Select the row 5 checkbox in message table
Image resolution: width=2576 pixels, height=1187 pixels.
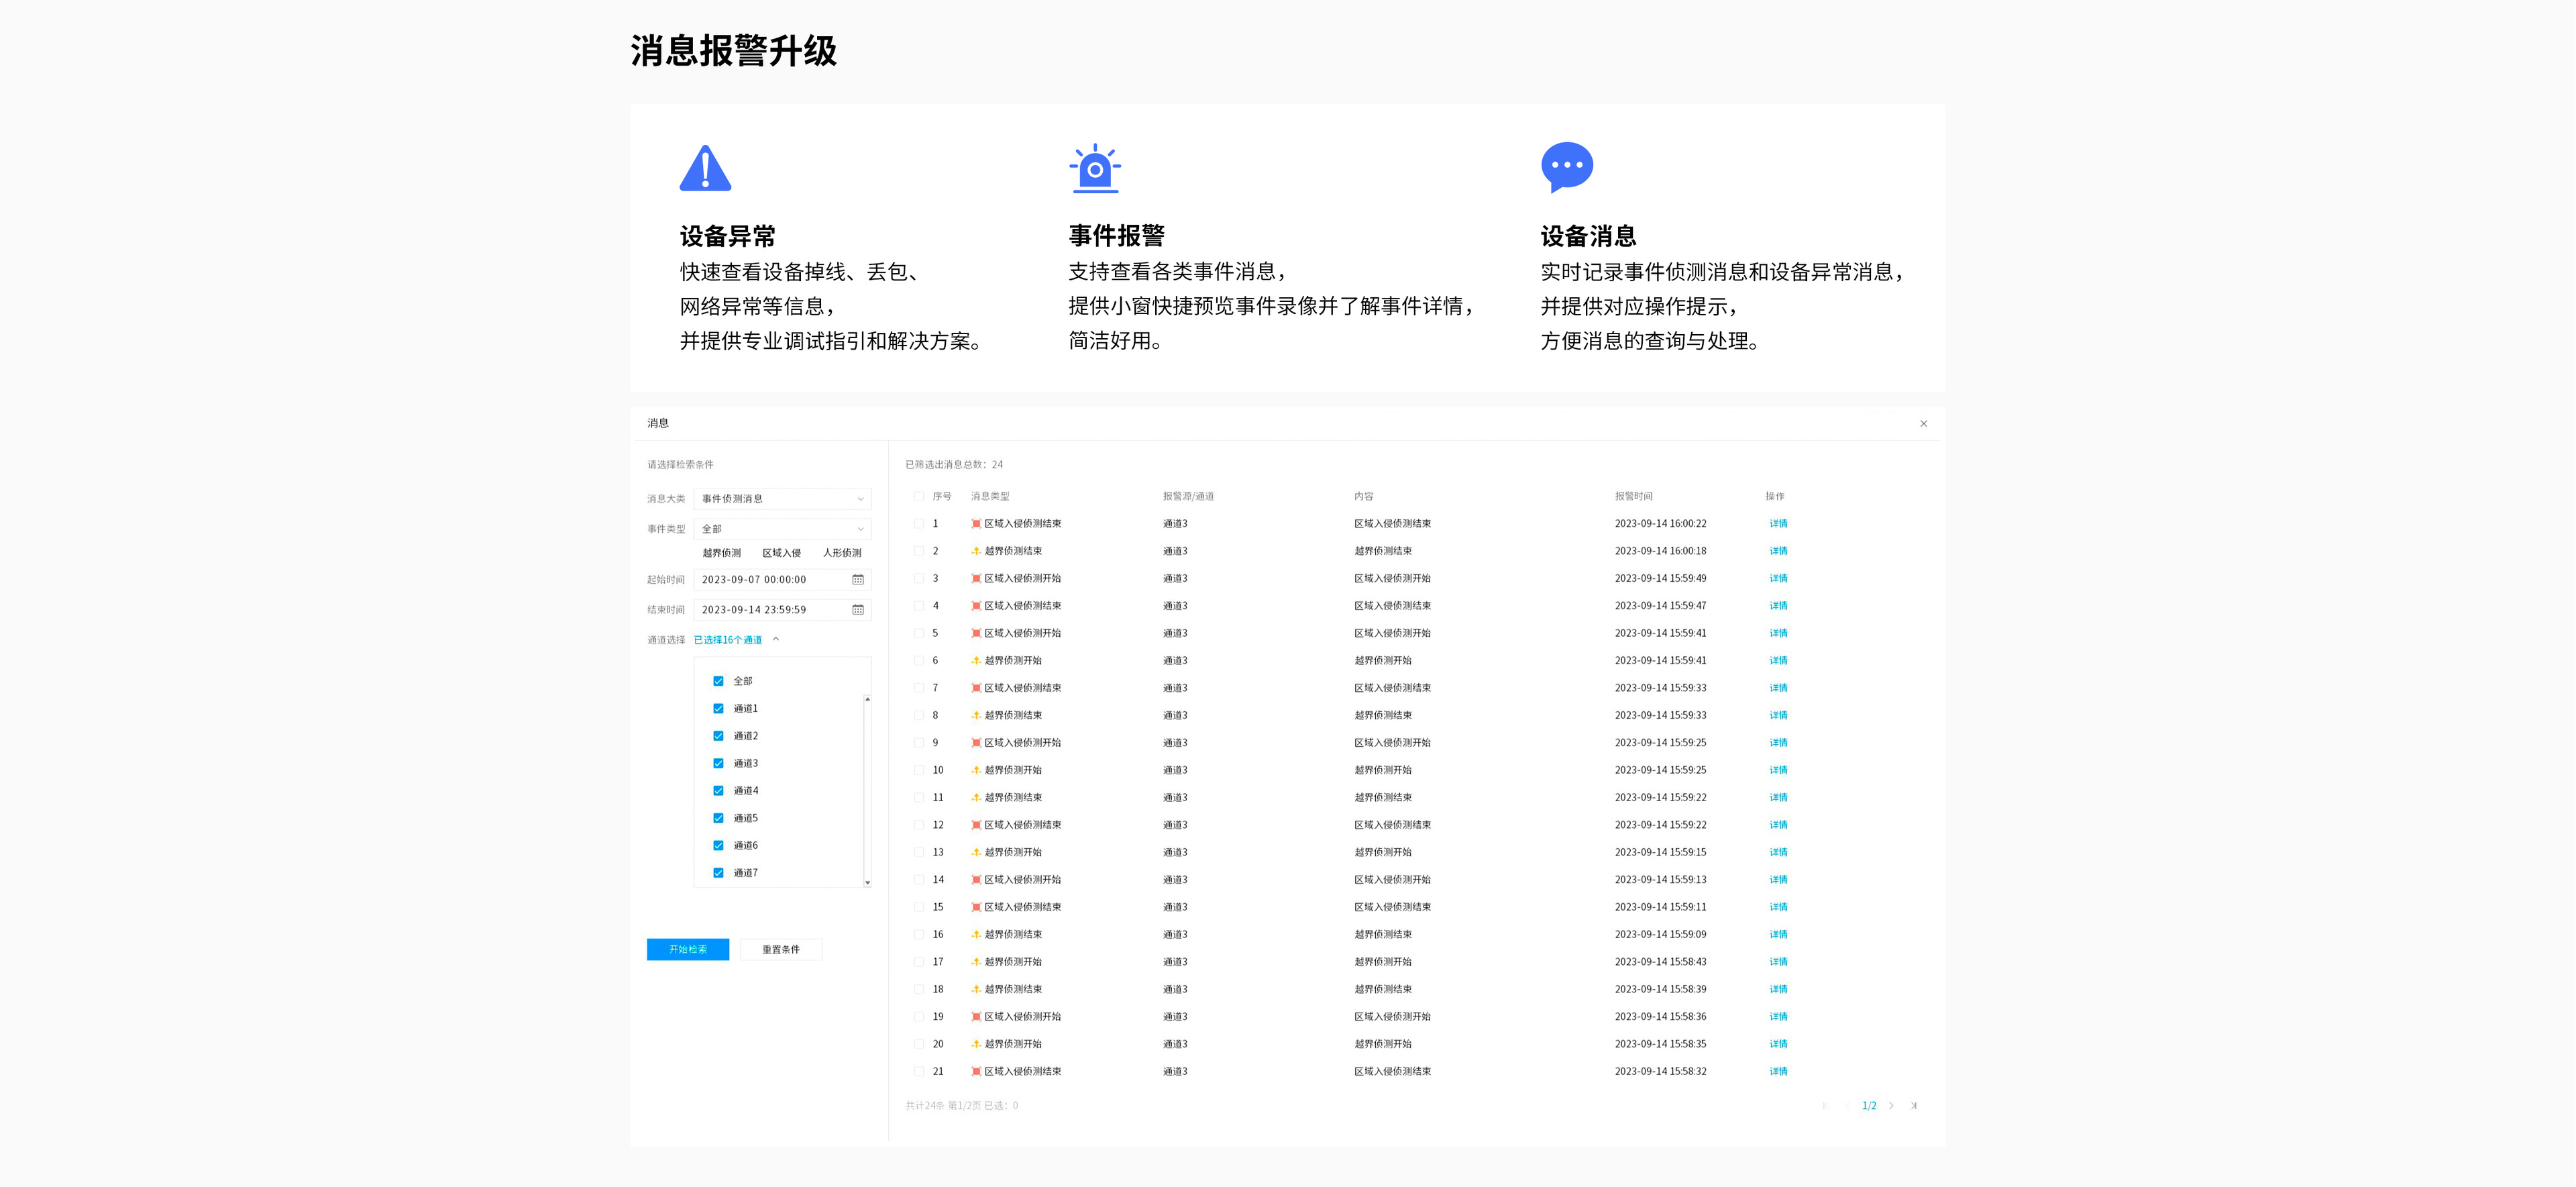(918, 633)
